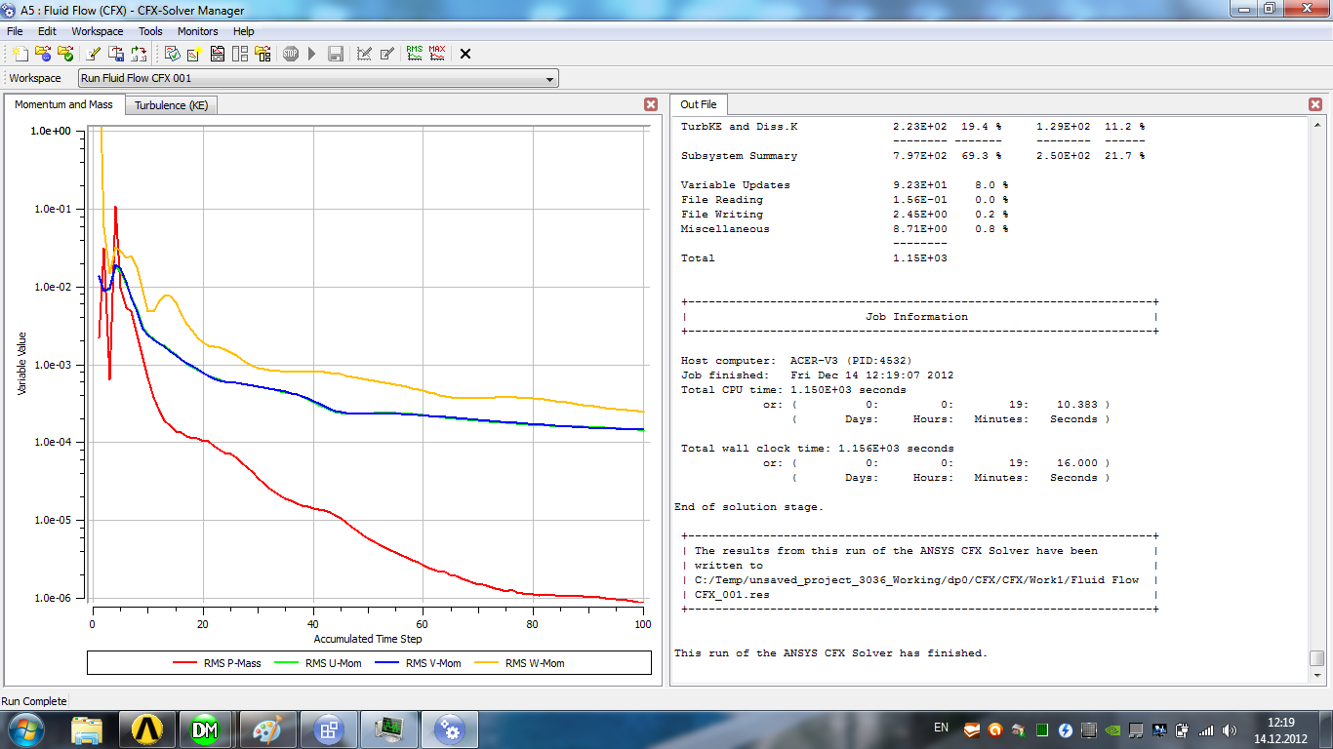This screenshot has width=1333, height=749.
Task: Click the EN language indicator
Action: tap(941, 728)
